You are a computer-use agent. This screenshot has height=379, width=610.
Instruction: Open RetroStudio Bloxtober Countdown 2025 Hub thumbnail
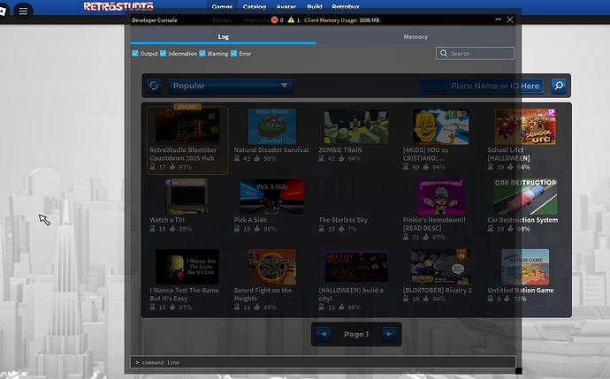tap(187, 126)
